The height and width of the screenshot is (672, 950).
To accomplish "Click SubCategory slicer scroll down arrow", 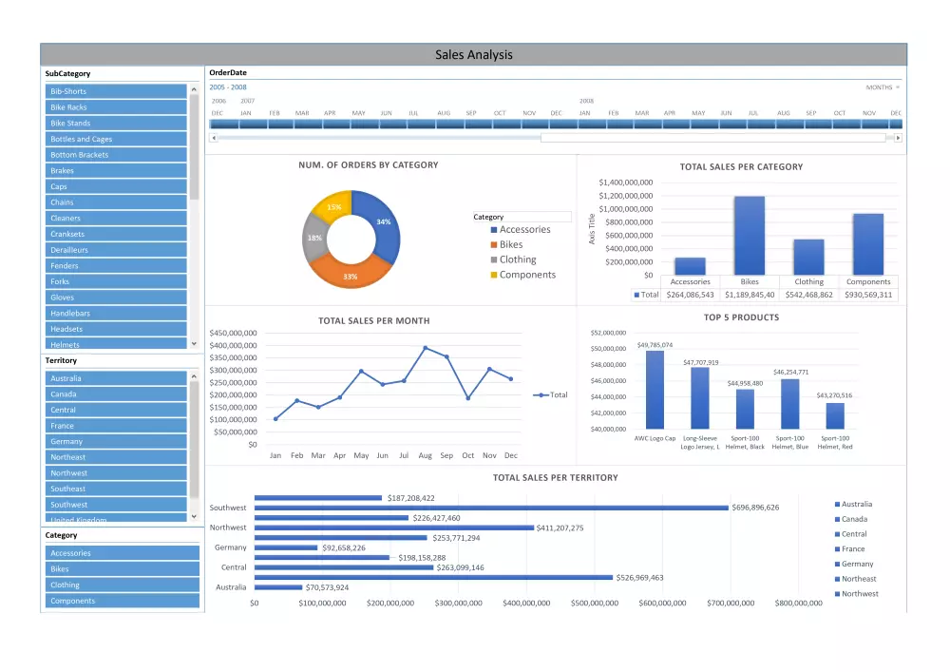I will 194,343.
